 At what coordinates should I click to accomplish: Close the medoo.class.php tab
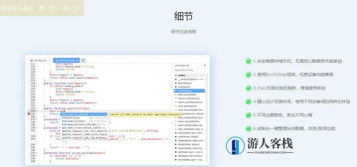click(77, 61)
